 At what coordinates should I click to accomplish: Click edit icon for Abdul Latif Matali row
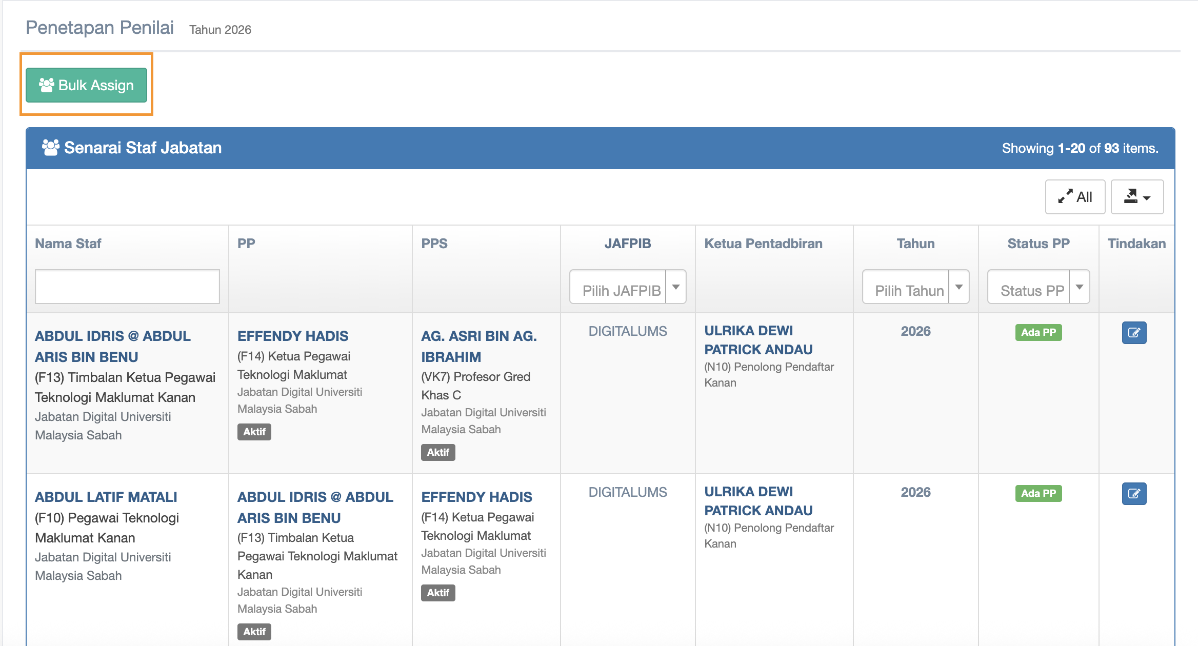tap(1134, 494)
